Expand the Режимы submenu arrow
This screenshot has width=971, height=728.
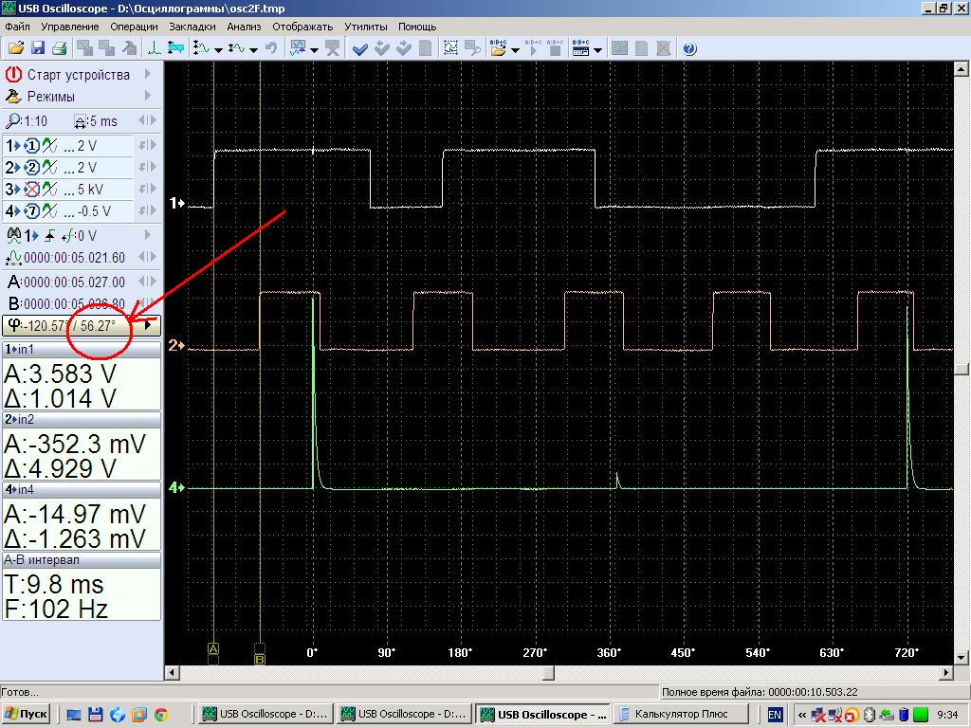(148, 96)
